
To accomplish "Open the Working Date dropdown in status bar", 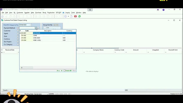I will coord(48,94).
